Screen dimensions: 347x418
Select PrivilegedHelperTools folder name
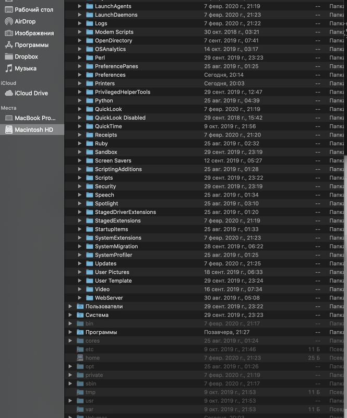pos(123,92)
